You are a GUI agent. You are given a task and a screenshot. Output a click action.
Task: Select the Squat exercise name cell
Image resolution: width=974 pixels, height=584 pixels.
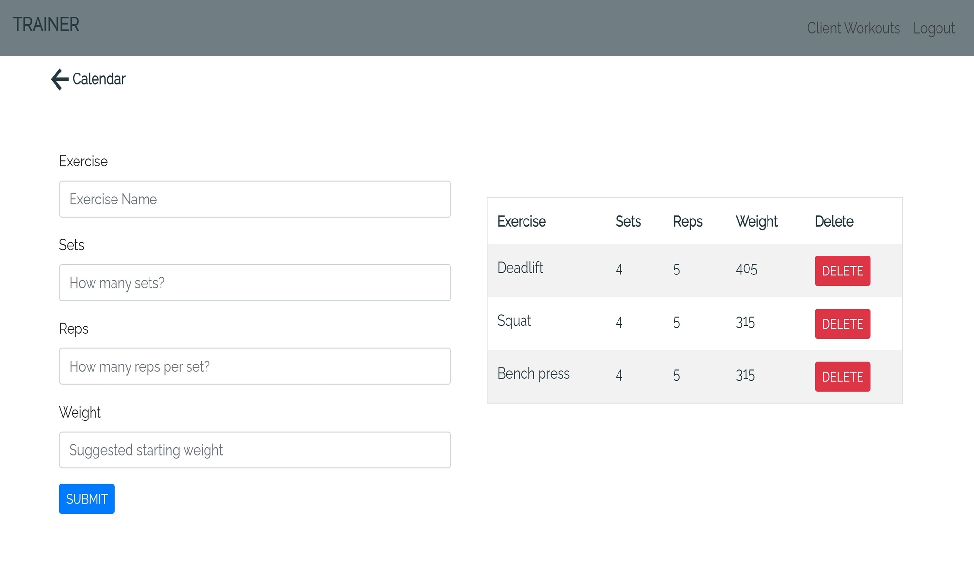click(x=514, y=321)
